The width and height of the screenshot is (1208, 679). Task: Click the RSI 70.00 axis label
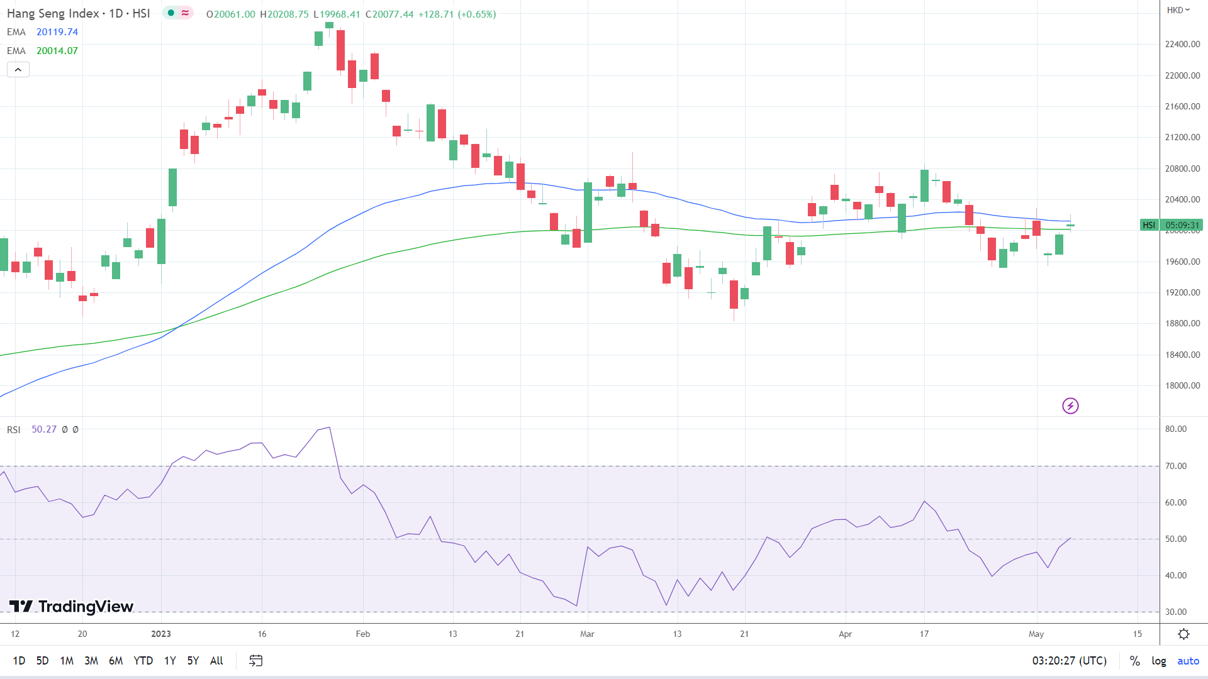click(1175, 466)
